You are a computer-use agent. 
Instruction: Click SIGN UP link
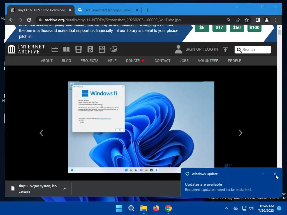click(193, 49)
